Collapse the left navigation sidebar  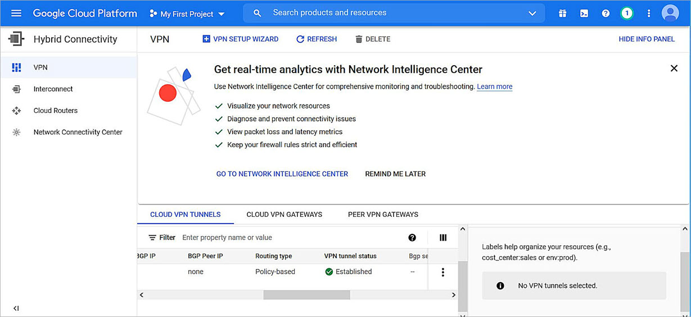pos(16,308)
